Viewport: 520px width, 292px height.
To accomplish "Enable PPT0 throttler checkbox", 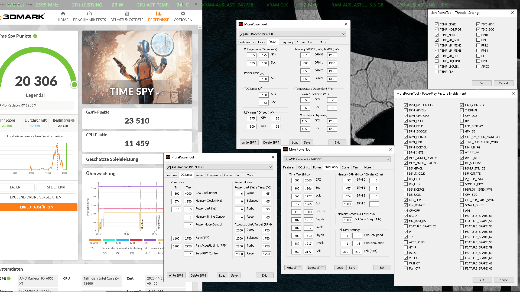I will pyautogui.click(x=478, y=35).
